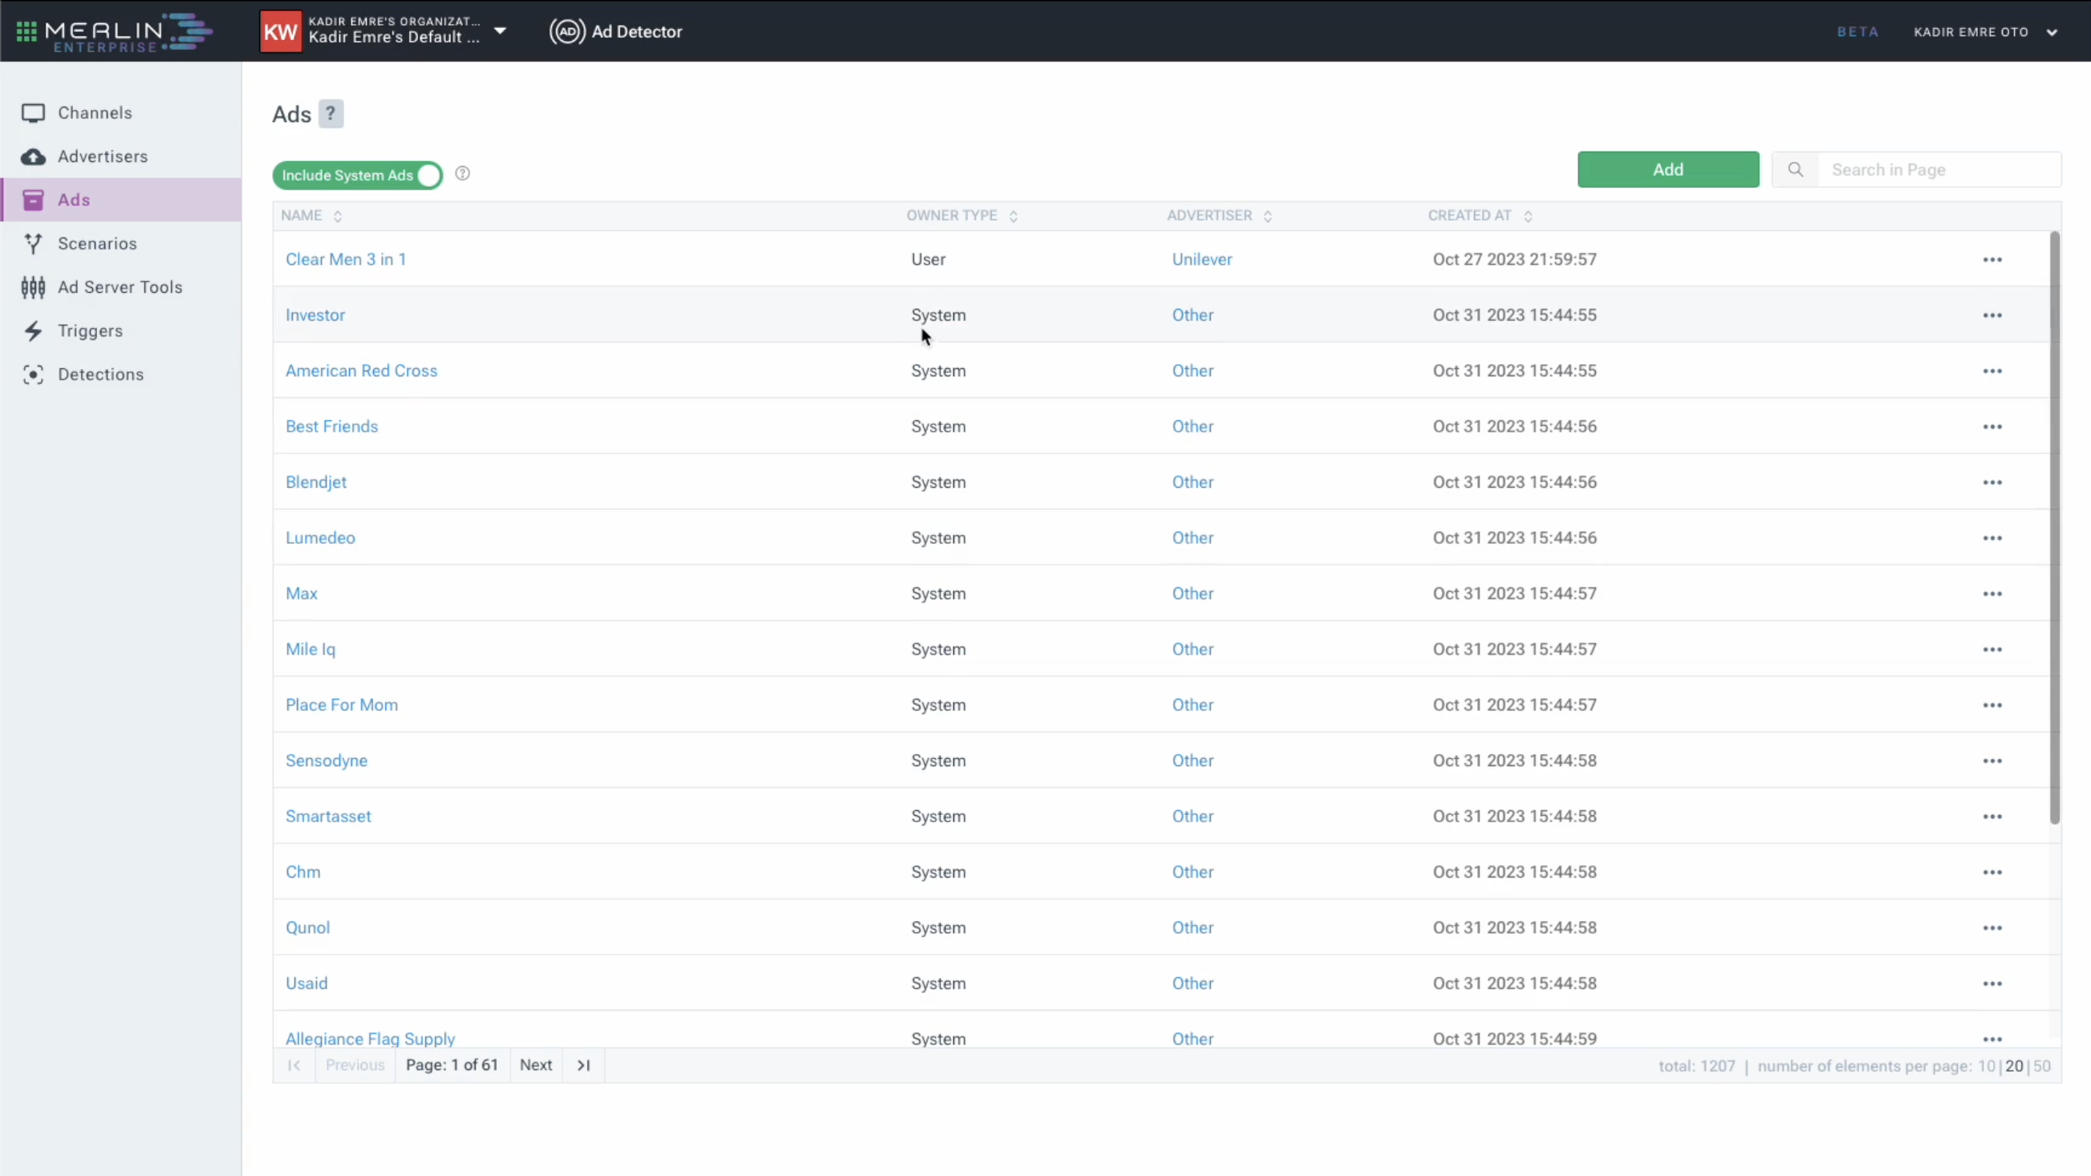Go to Triggers in the sidebar
Image resolution: width=2091 pixels, height=1176 pixels.
point(120,331)
